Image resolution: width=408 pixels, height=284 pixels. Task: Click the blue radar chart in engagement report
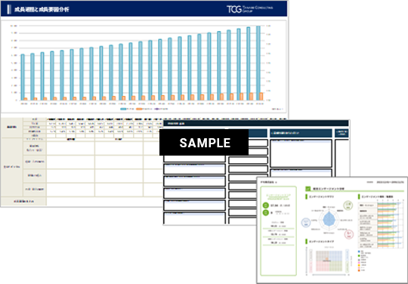pyautogui.click(x=329, y=221)
